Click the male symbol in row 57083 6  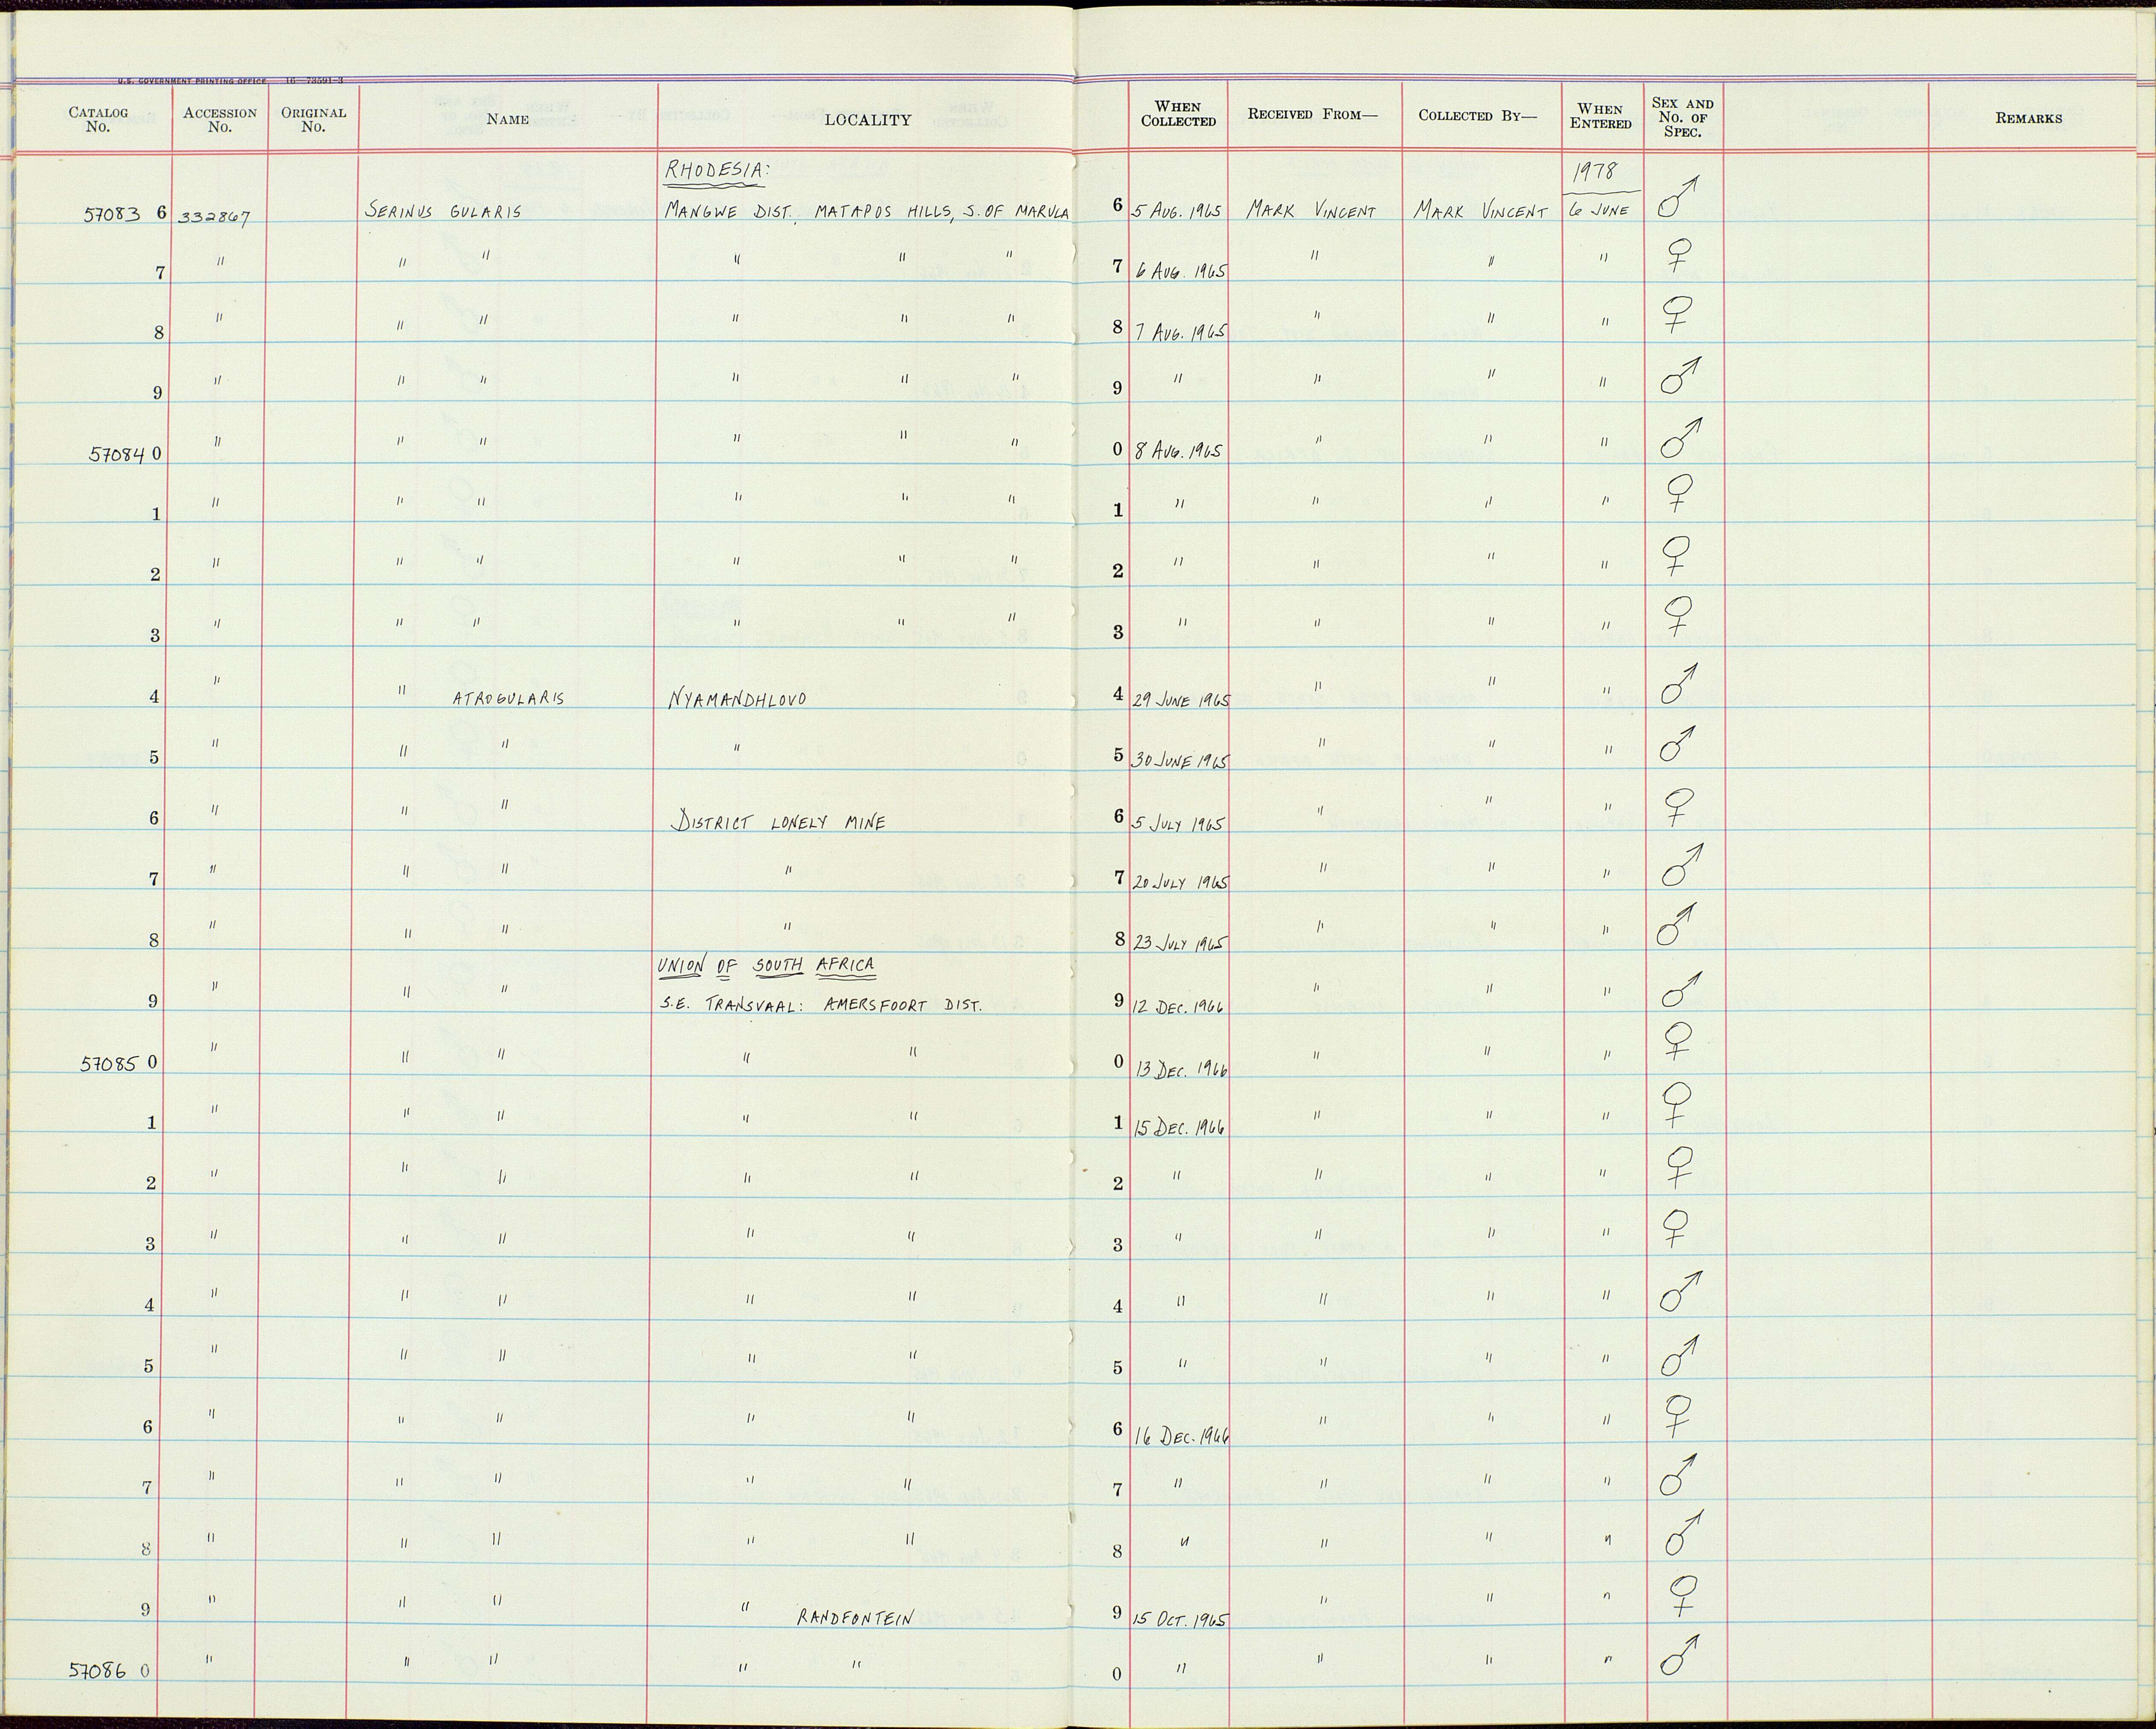point(1679,197)
